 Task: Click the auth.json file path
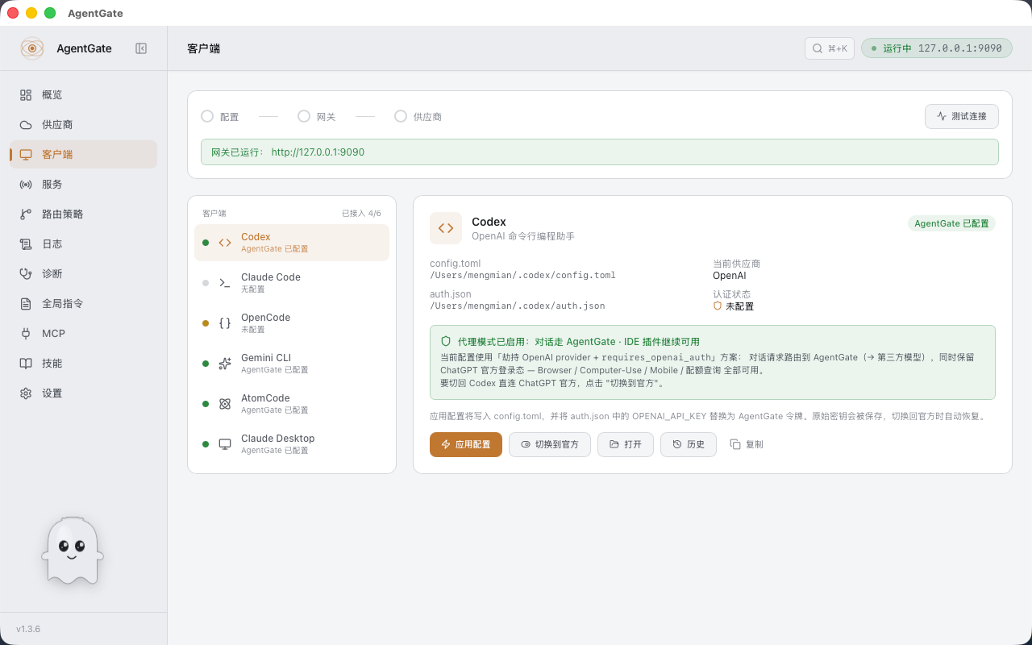pyautogui.click(x=517, y=306)
